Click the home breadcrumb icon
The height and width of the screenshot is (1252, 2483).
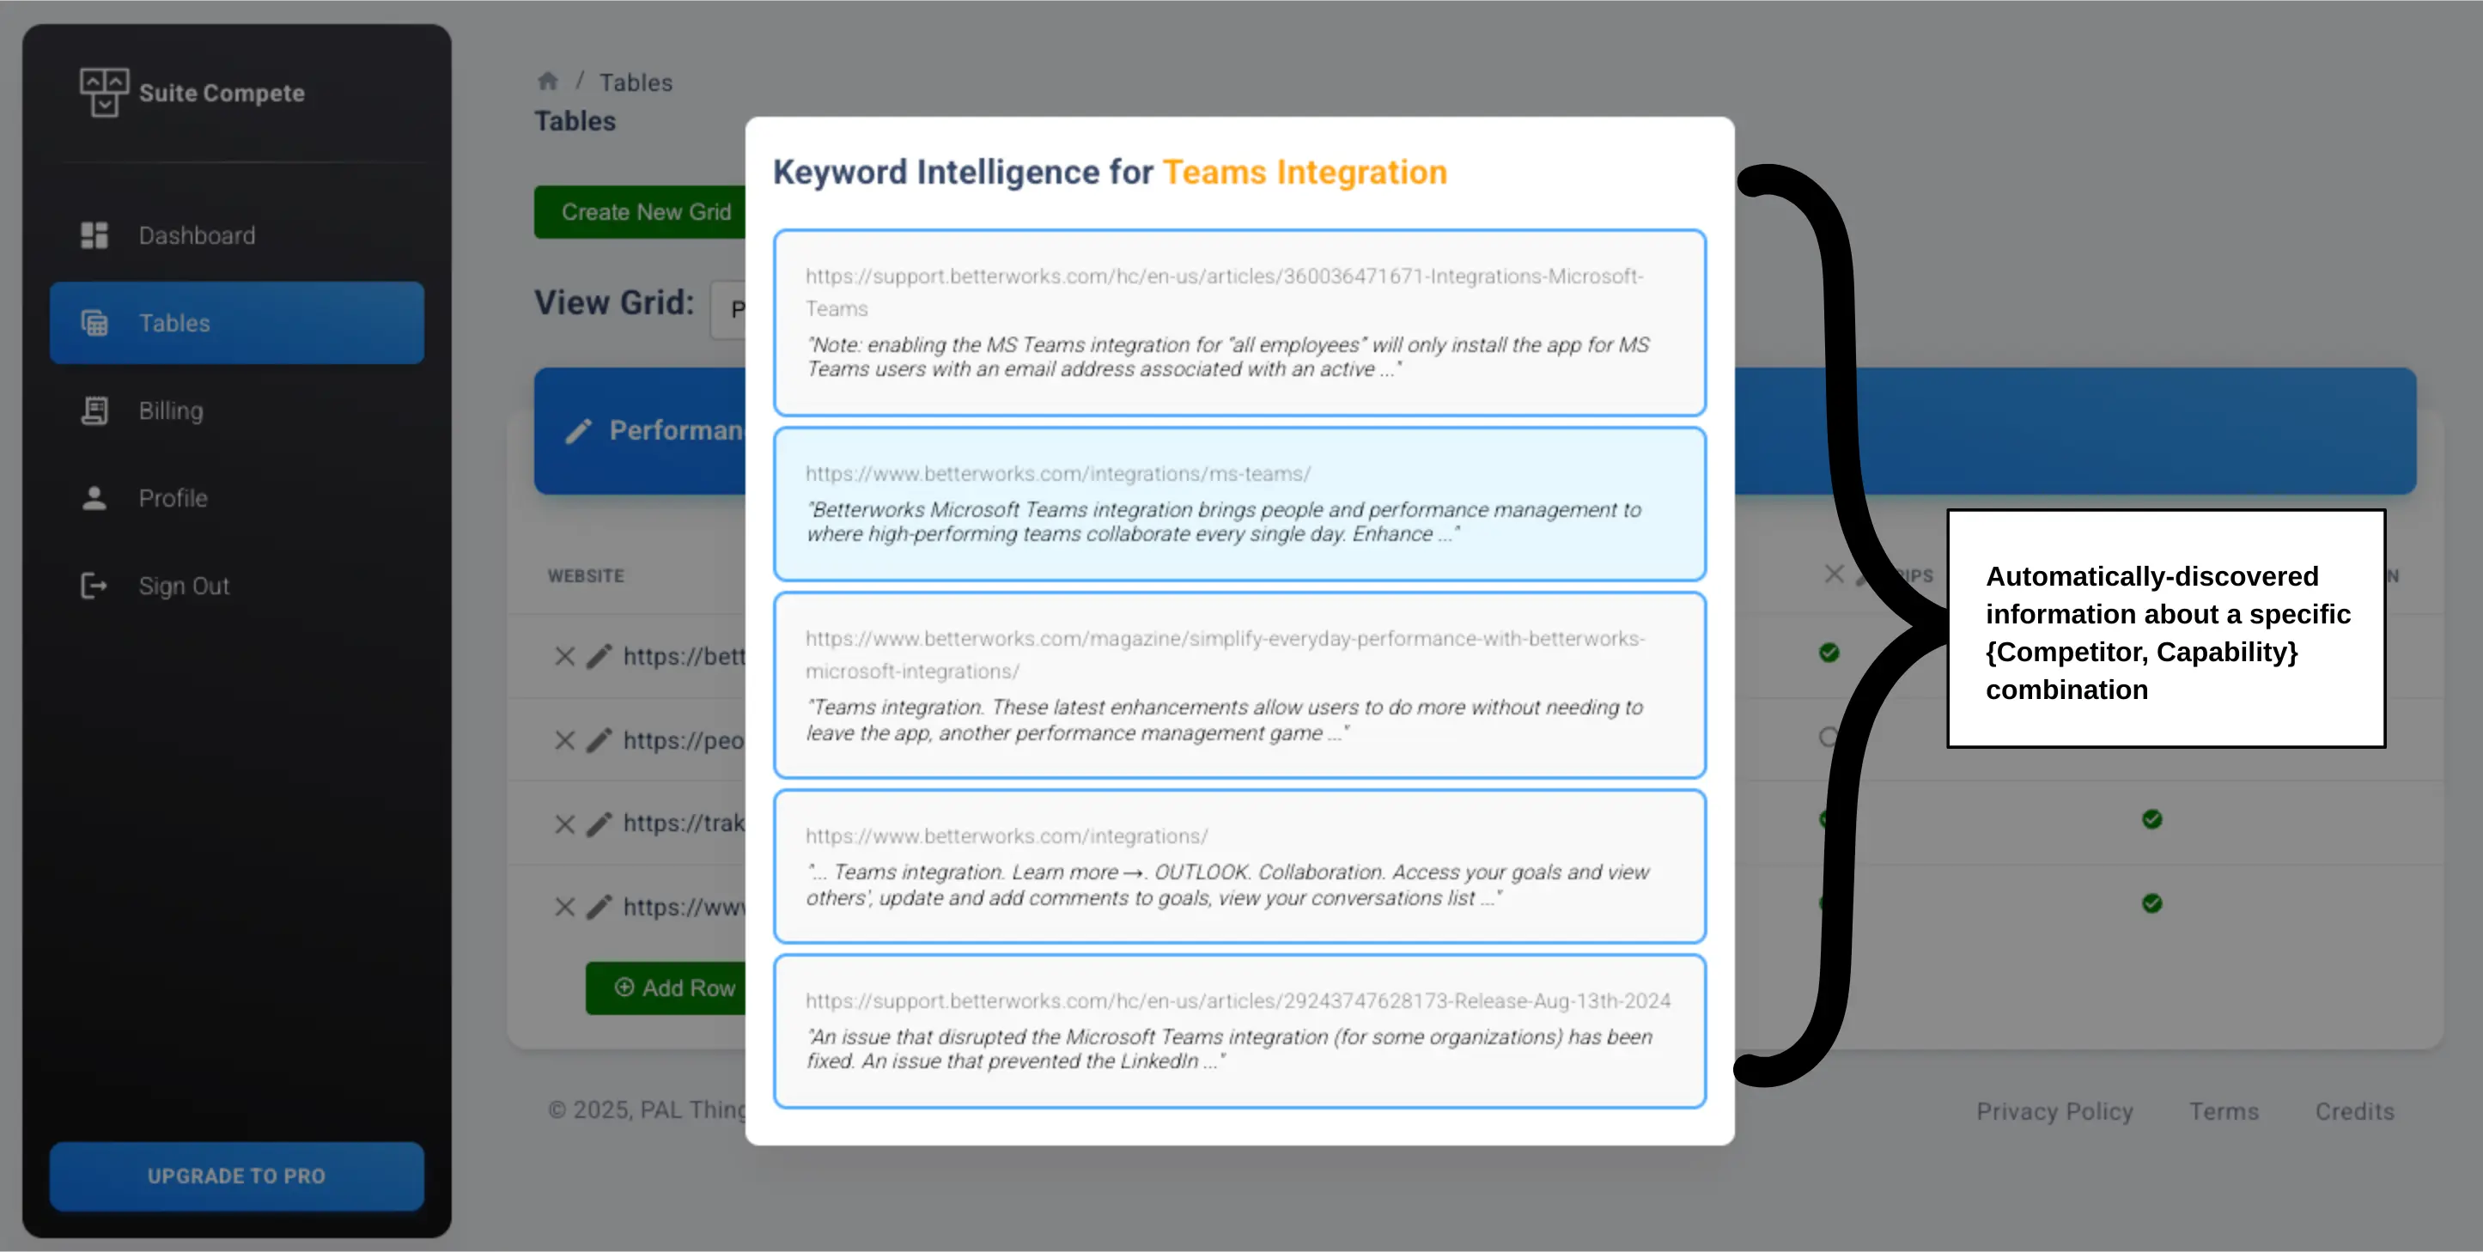pyautogui.click(x=549, y=82)
